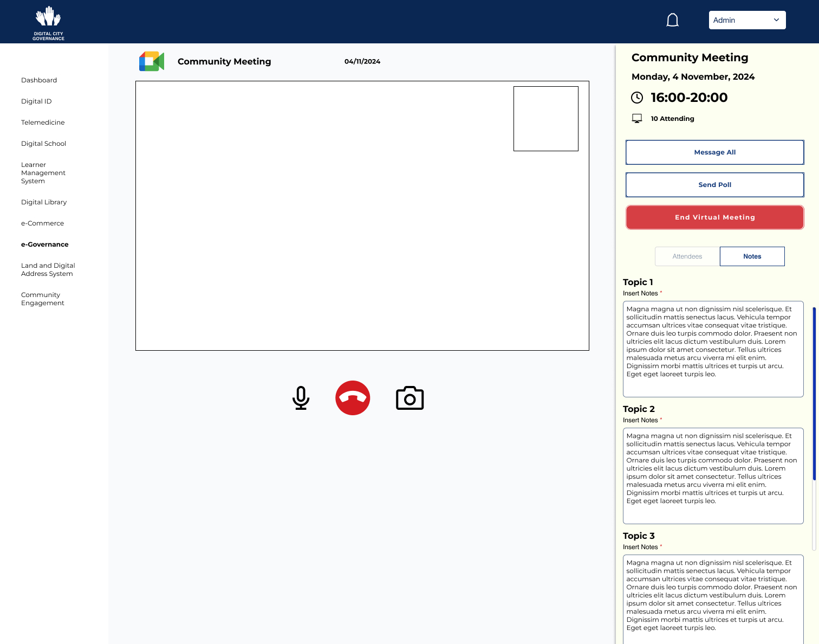The height and width of the screenshot is (644, 819).
Task: Click the notes panel vertical scrollbar
Action: pos(814,393)
